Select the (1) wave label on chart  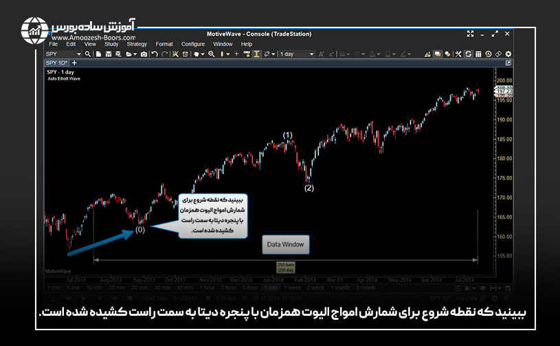(x=287, y=135)
